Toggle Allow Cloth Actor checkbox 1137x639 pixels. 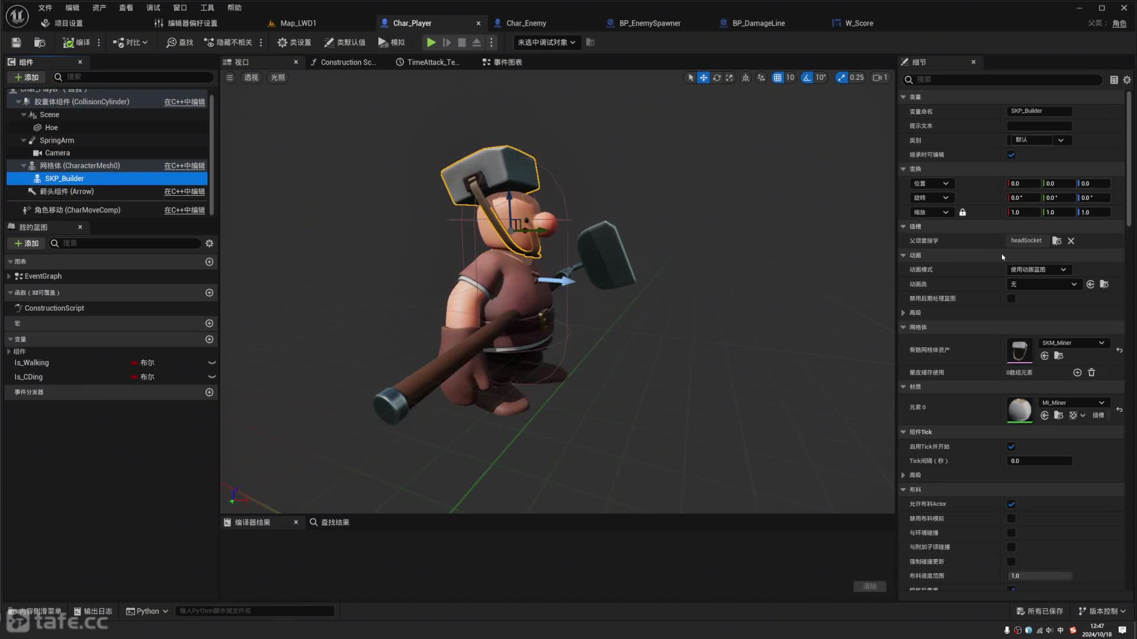(x=1011, y=504)
